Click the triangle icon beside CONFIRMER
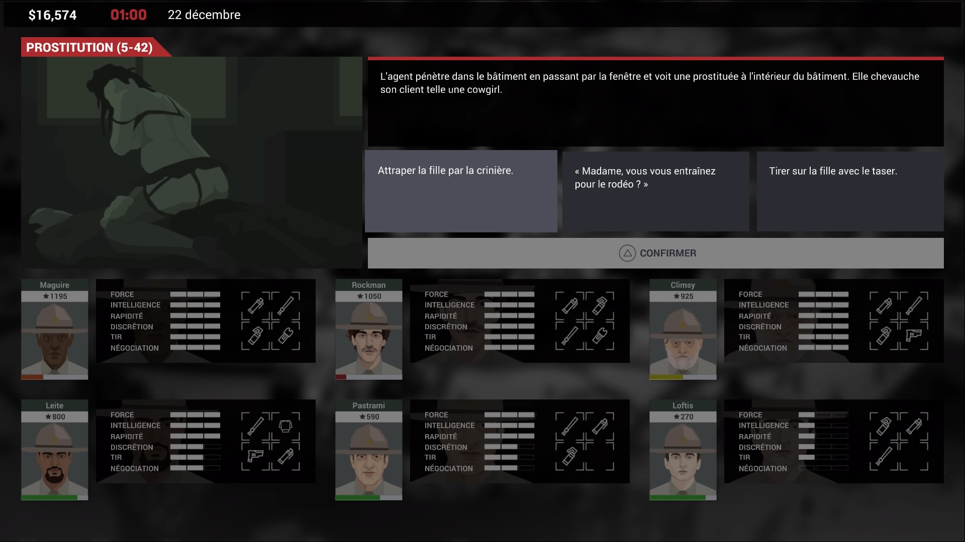The image size is (965, 542). pyautogui.click(x=627, y=253)
